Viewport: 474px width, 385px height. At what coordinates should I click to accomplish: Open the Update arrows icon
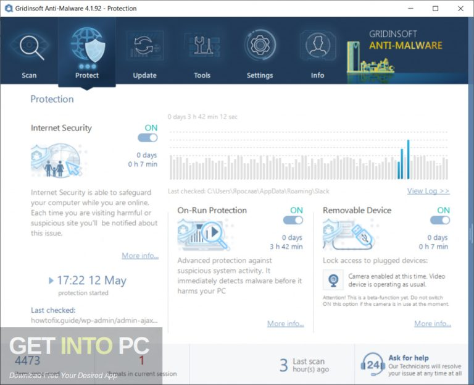tap(144, 45)
